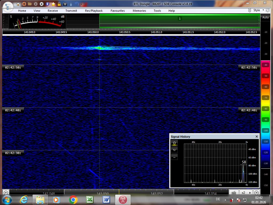Click the Stop icon in quick access toolbar
Viewport: 273px width, 205px height.
click(42, 4)
